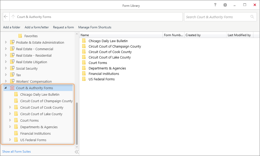
Task: Click the Real Estate - Commercial suite icon
Action: pos(12,49)
